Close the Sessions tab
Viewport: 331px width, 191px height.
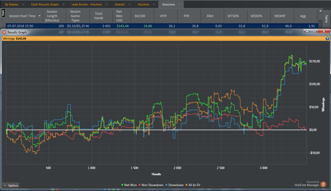pyautogui.click(x=181, y=4)
